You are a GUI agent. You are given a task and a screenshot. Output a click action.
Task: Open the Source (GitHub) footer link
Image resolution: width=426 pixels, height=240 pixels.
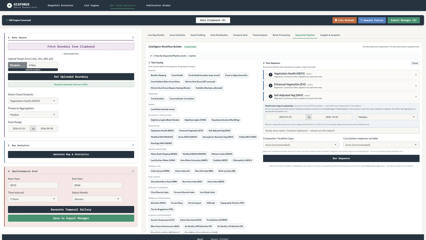click(219, 239)
